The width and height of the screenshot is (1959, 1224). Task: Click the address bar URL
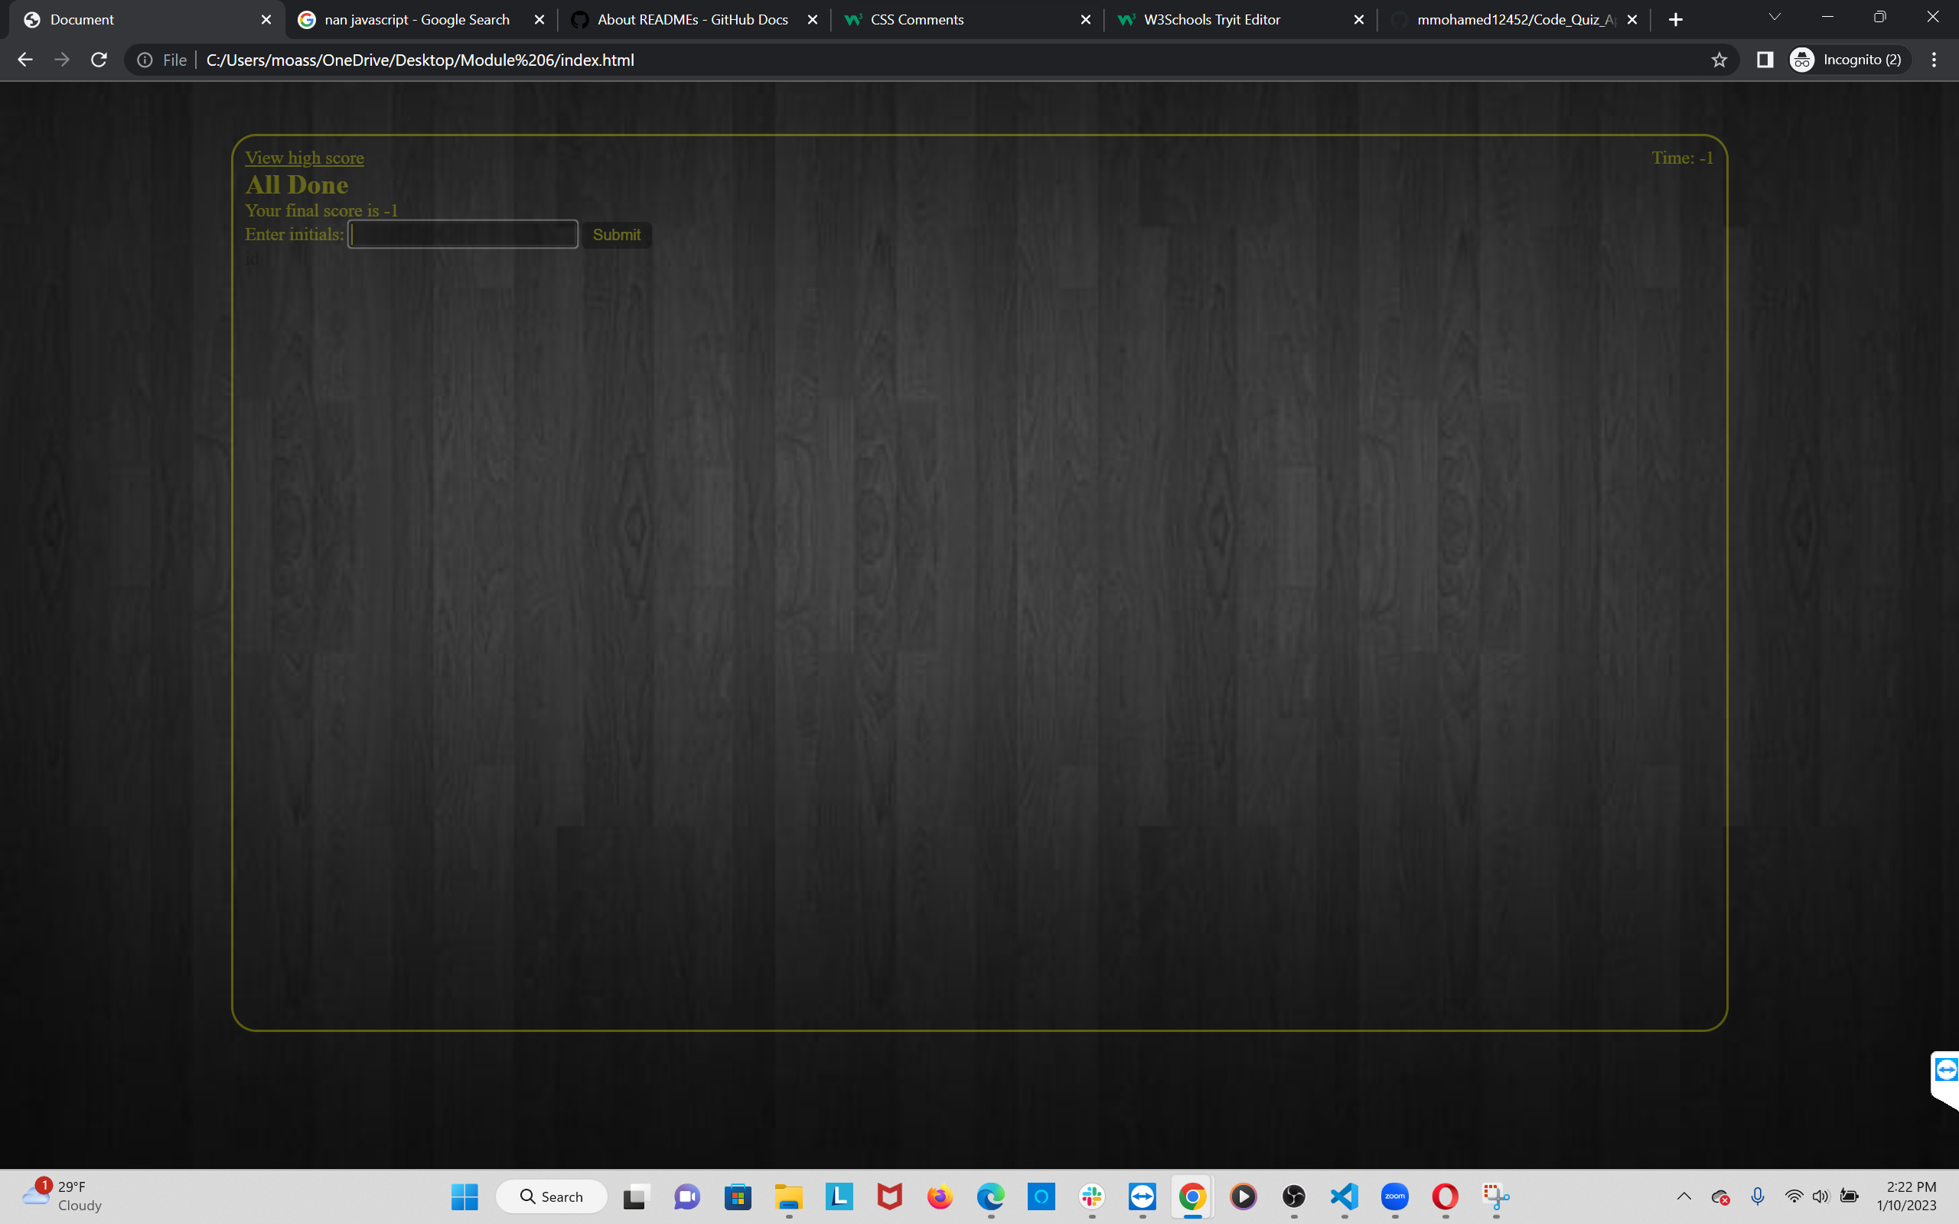420,60
